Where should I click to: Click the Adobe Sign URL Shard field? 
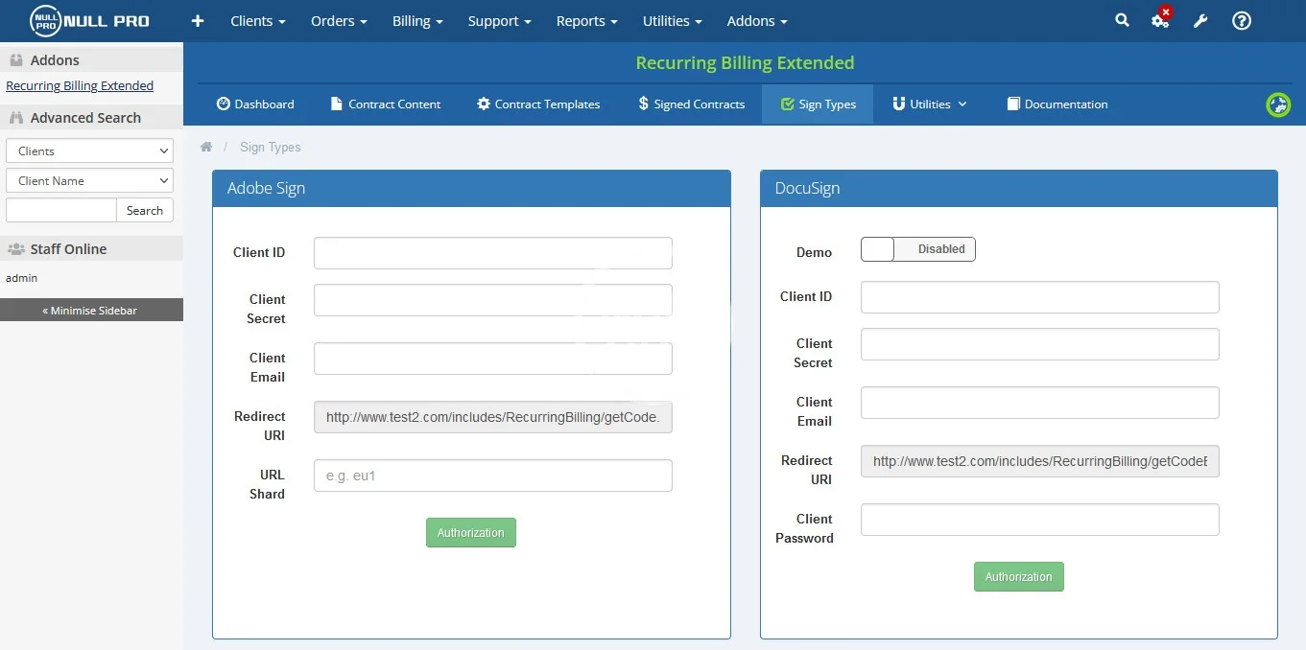tap(492, 476)
